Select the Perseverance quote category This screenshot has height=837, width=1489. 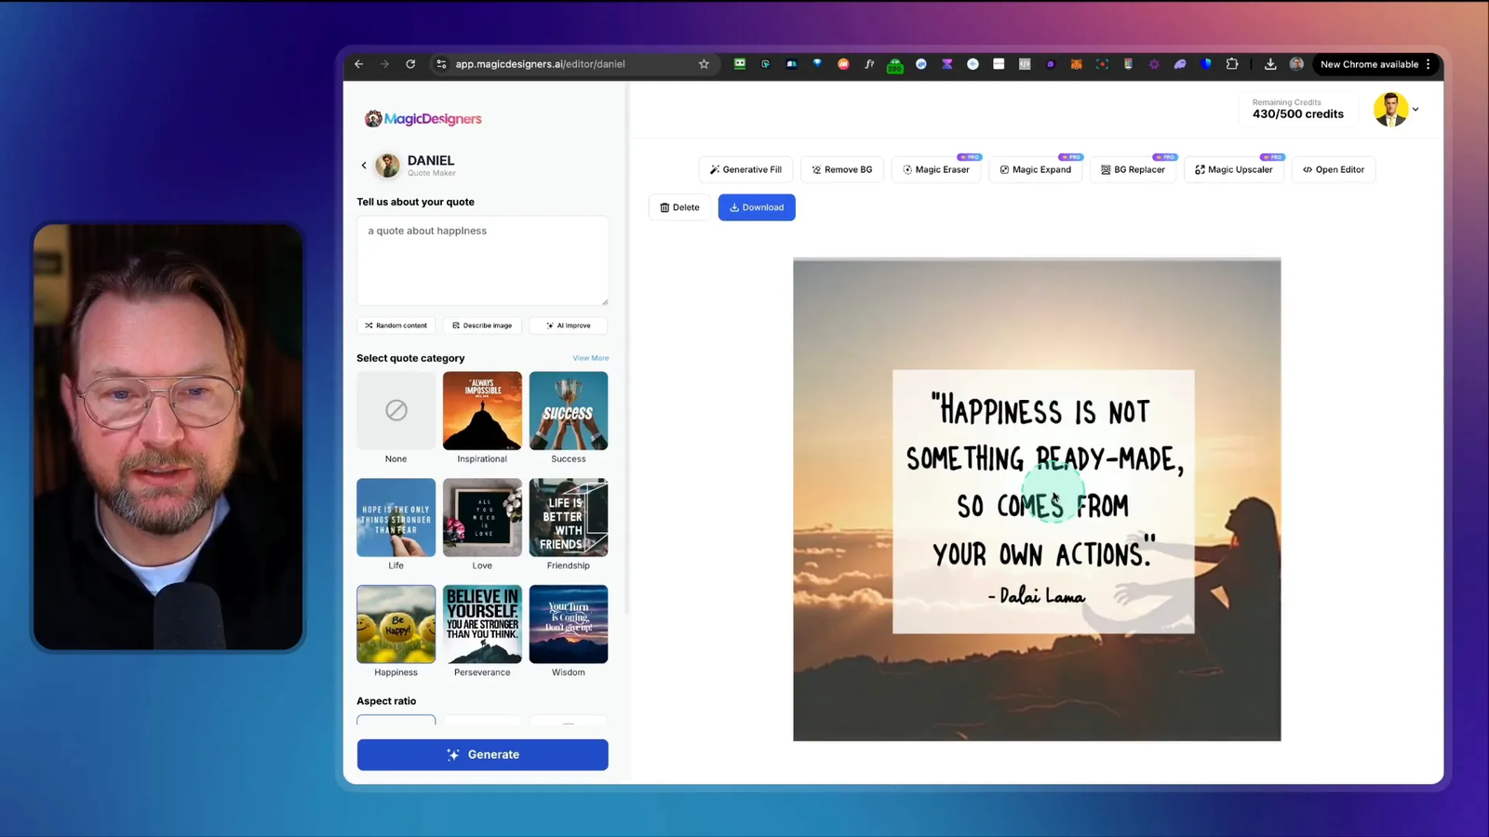click(x=482, y=624)
